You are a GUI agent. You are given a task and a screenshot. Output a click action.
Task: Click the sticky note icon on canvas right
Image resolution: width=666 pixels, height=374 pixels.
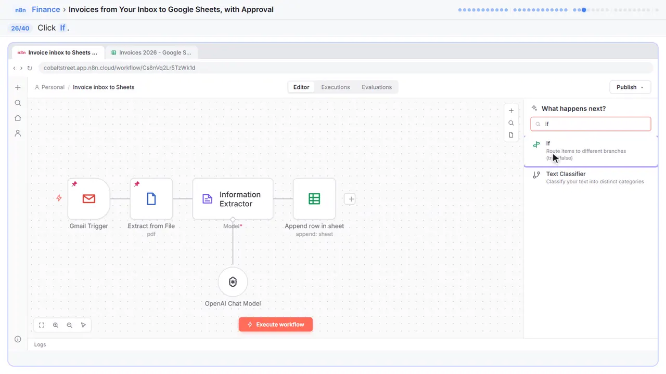tap(511, 135)
